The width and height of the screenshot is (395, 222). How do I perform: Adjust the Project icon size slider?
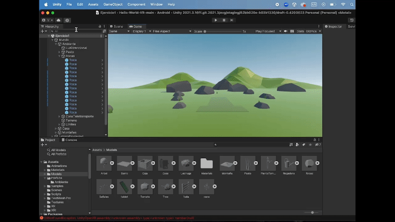pyautogui.click(x=312, y=212)
